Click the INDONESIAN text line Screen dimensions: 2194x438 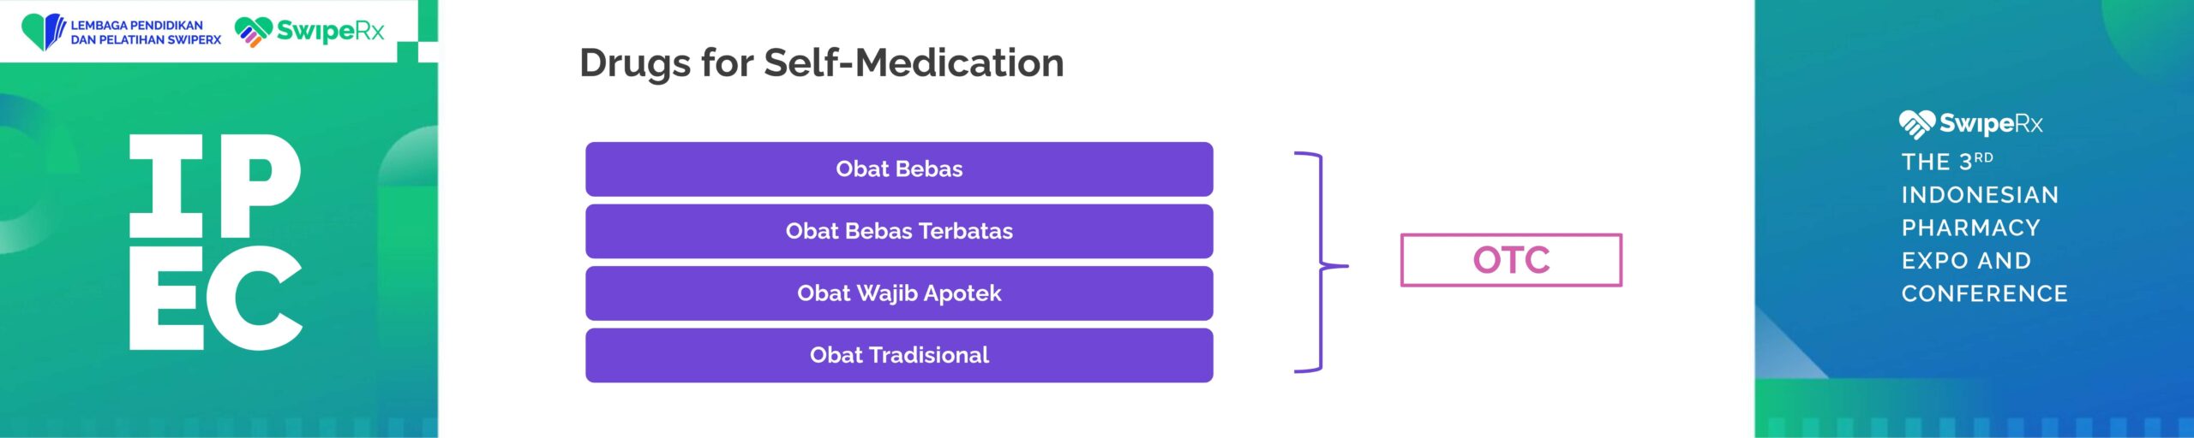pos(1980,195)
